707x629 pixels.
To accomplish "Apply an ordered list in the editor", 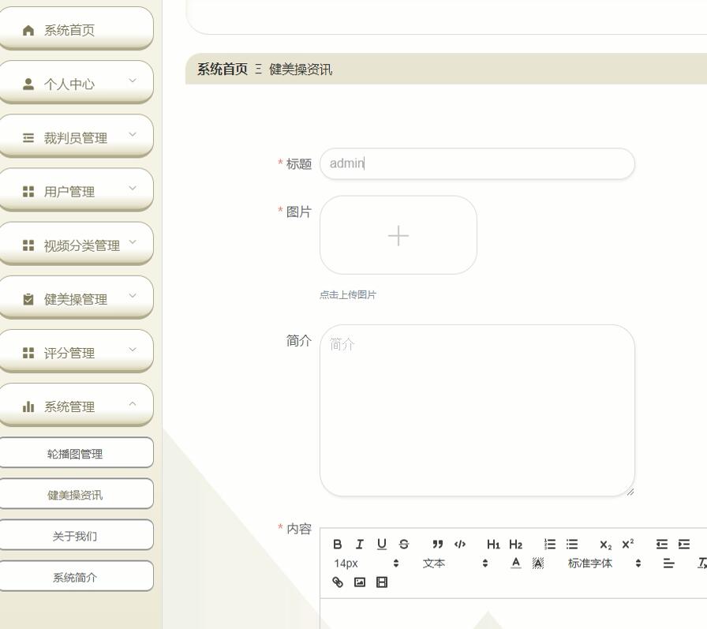I will coord(549,544).
